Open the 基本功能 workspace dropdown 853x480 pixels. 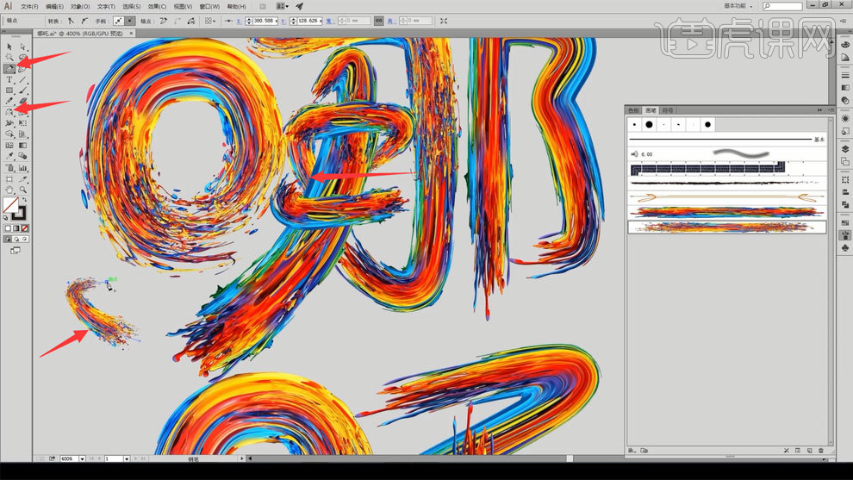coord(738,6)
